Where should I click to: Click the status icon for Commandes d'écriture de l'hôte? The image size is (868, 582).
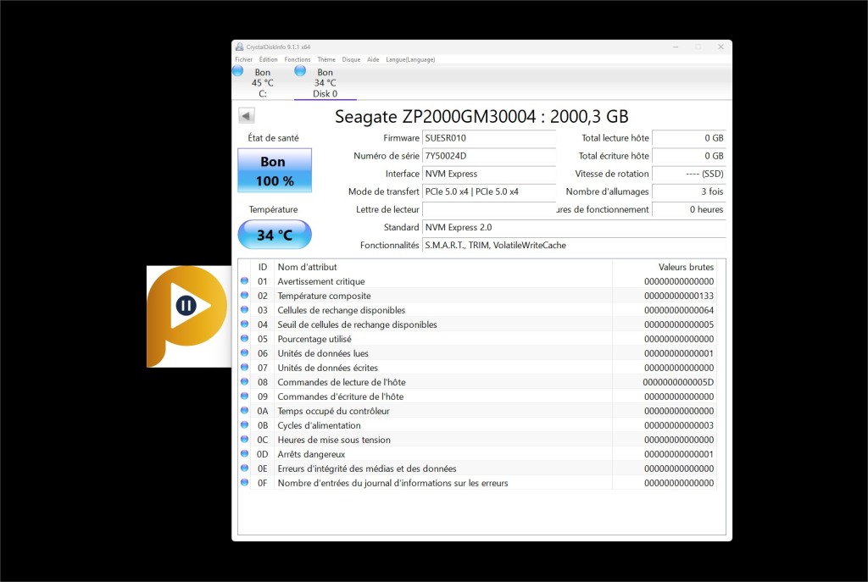[245, 396]
